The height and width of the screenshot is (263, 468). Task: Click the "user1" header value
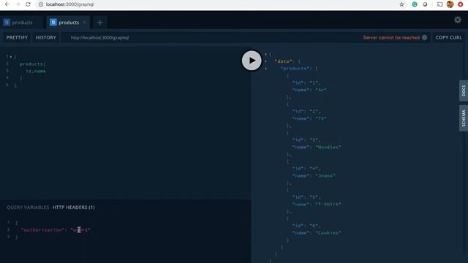tap(80, 230)
